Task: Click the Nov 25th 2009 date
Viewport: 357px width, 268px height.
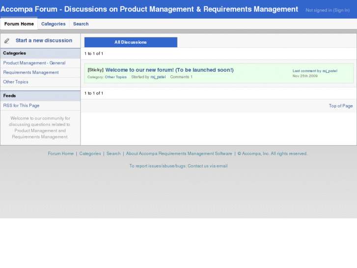Action: [x=305, y=76]
